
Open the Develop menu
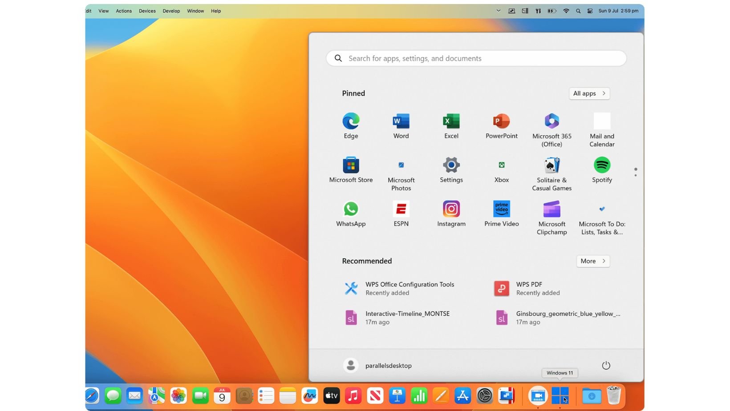tap(171, 11)
